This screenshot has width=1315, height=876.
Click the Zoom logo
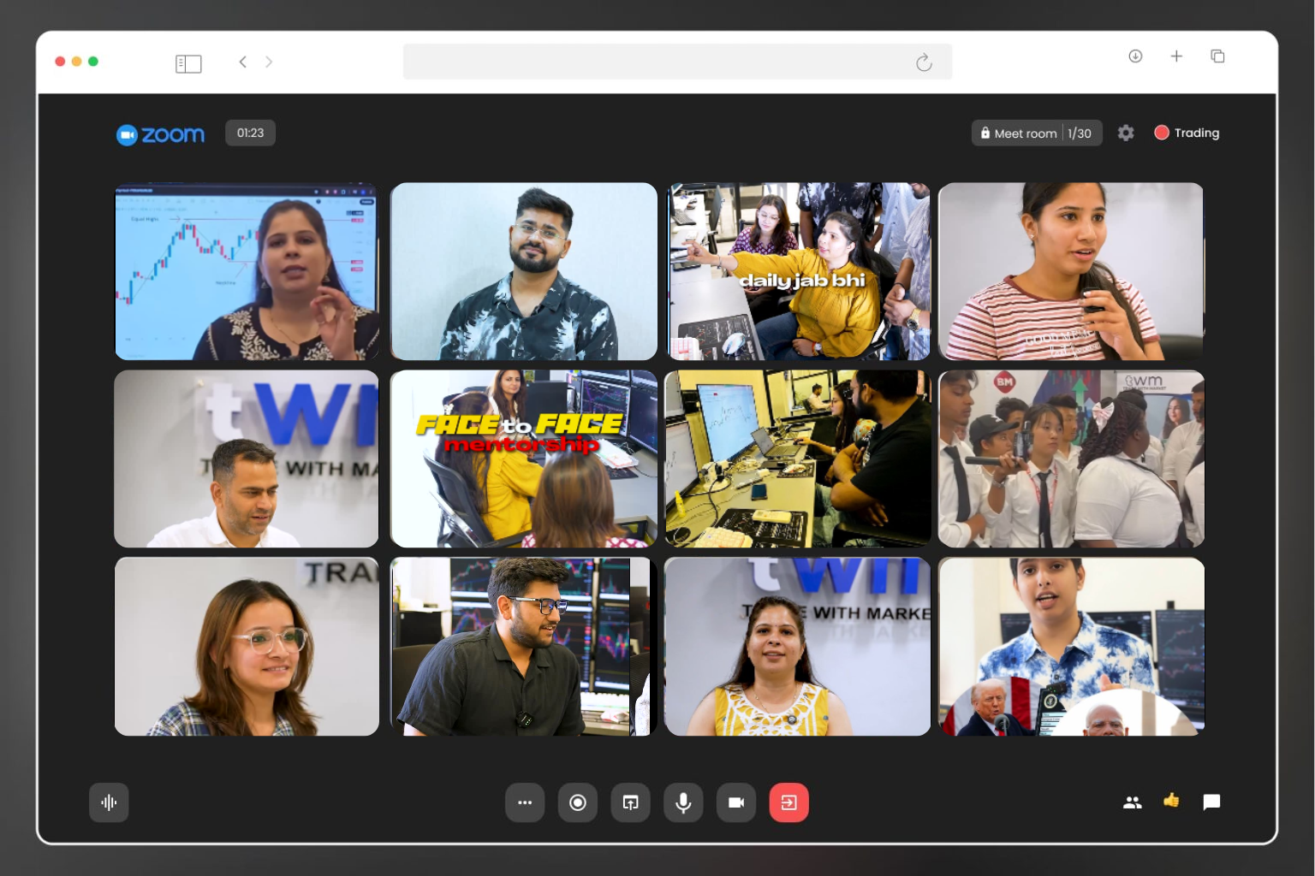pyautogui.click(x=161, y=134)
